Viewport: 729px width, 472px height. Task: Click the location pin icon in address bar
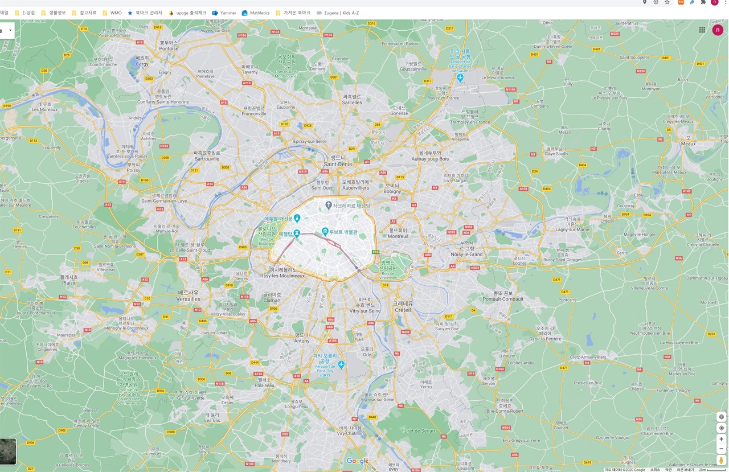[644, 2]
